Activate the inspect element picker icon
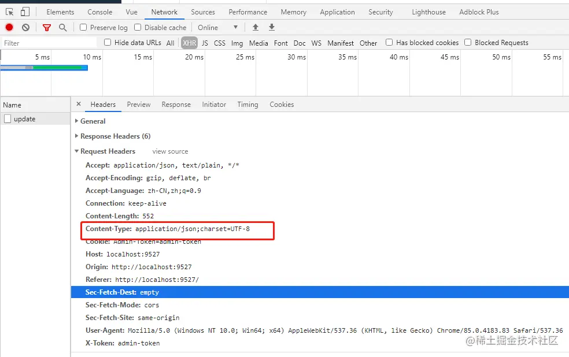Image resolution: width=569 pixels, height=357 pixels. click(10, 12)
